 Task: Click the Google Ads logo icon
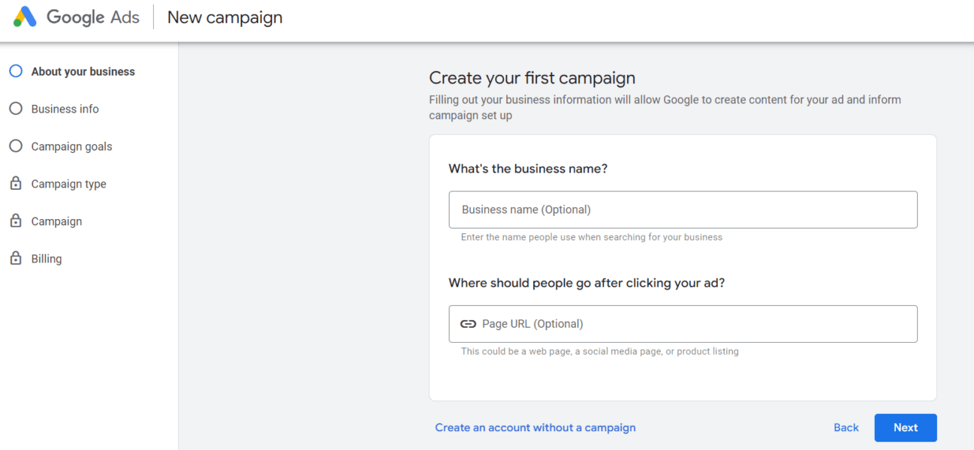click(x=25, y=16)
